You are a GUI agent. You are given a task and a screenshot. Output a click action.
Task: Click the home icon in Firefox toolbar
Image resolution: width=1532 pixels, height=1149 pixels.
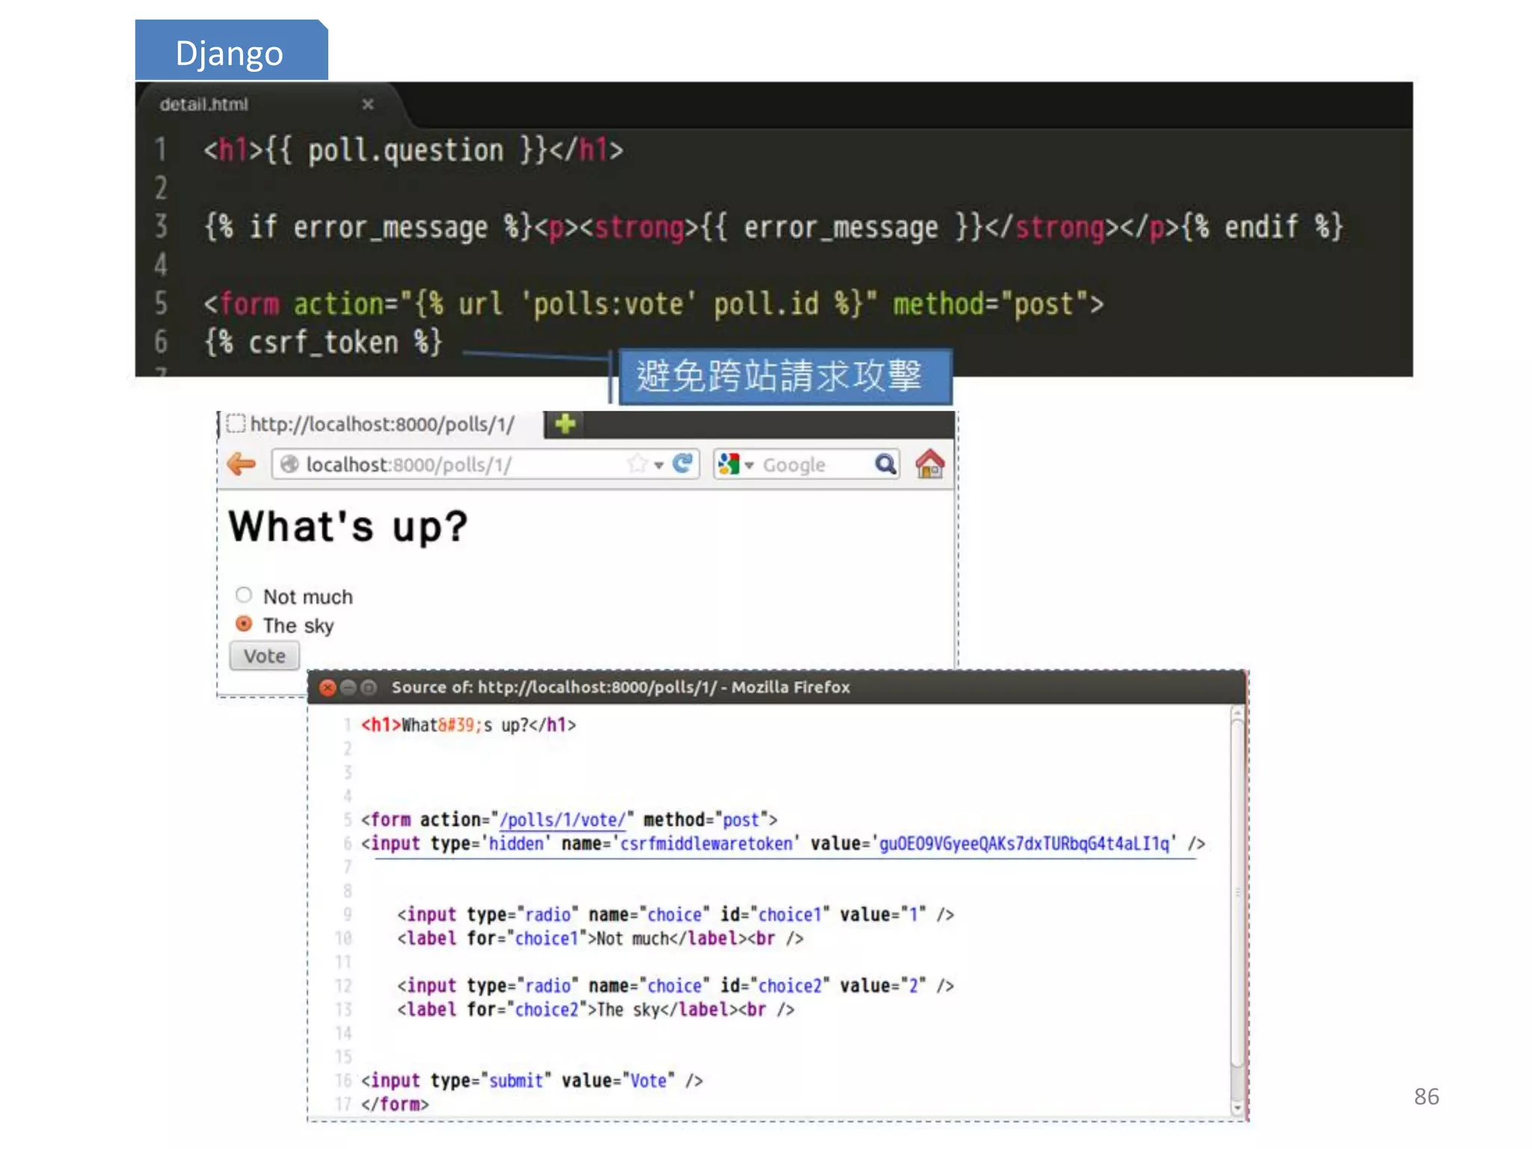[930, 464]
